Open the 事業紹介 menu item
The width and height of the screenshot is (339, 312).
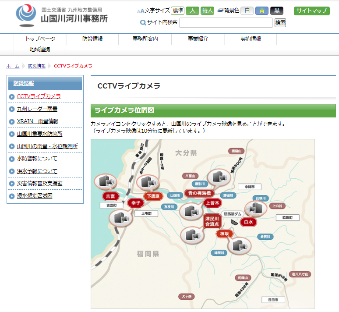(x=198, y=39)
